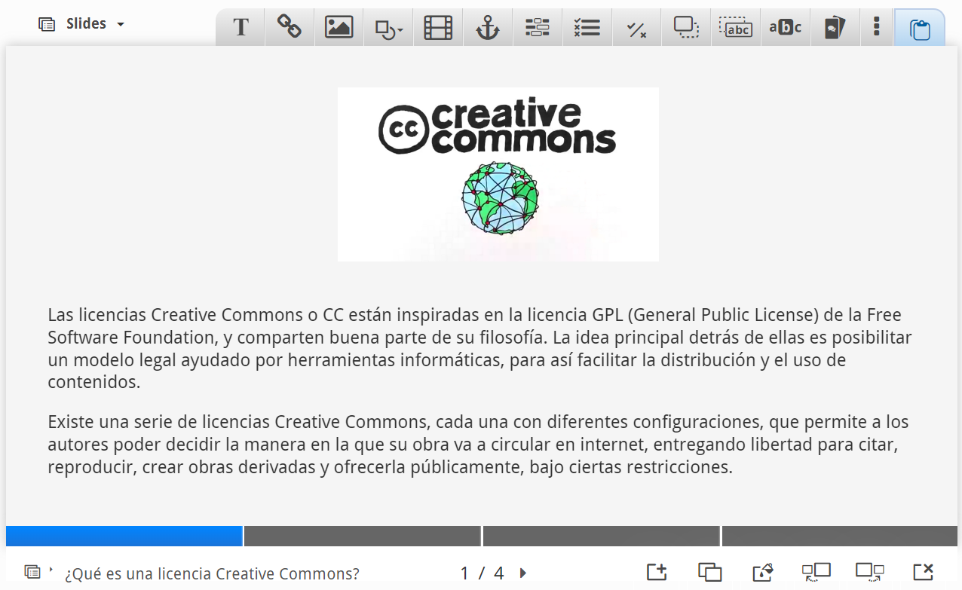Add a Mark the Words activity
962x590 pixels.
pos(785,28)
